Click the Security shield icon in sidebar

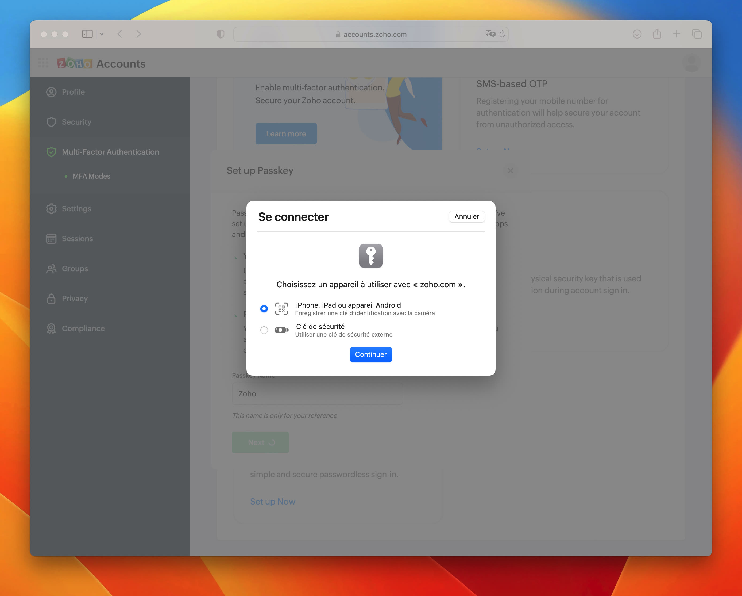click(x=51, y=122)
